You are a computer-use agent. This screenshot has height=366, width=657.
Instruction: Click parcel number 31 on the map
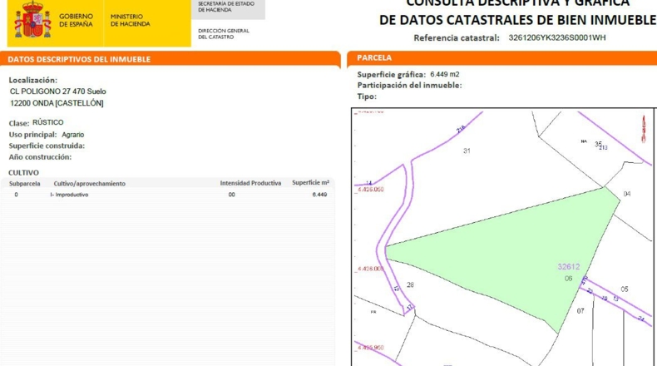467,151
